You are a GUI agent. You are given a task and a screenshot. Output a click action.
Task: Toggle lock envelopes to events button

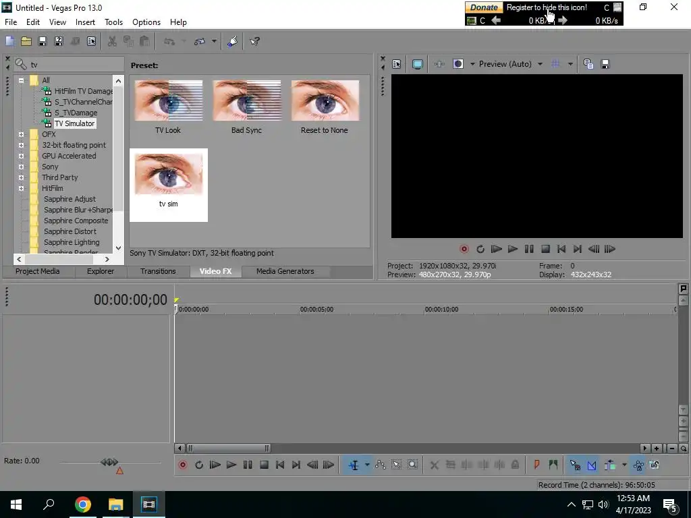[638, 465]
